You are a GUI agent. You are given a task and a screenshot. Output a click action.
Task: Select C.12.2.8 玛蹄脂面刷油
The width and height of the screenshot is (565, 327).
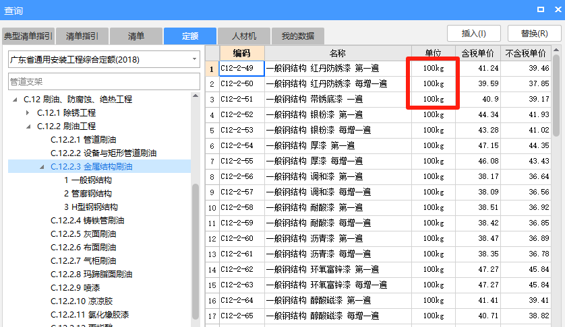pos(92,275)
